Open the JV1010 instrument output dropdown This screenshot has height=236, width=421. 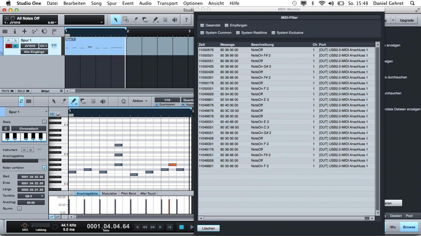point(30,46)
